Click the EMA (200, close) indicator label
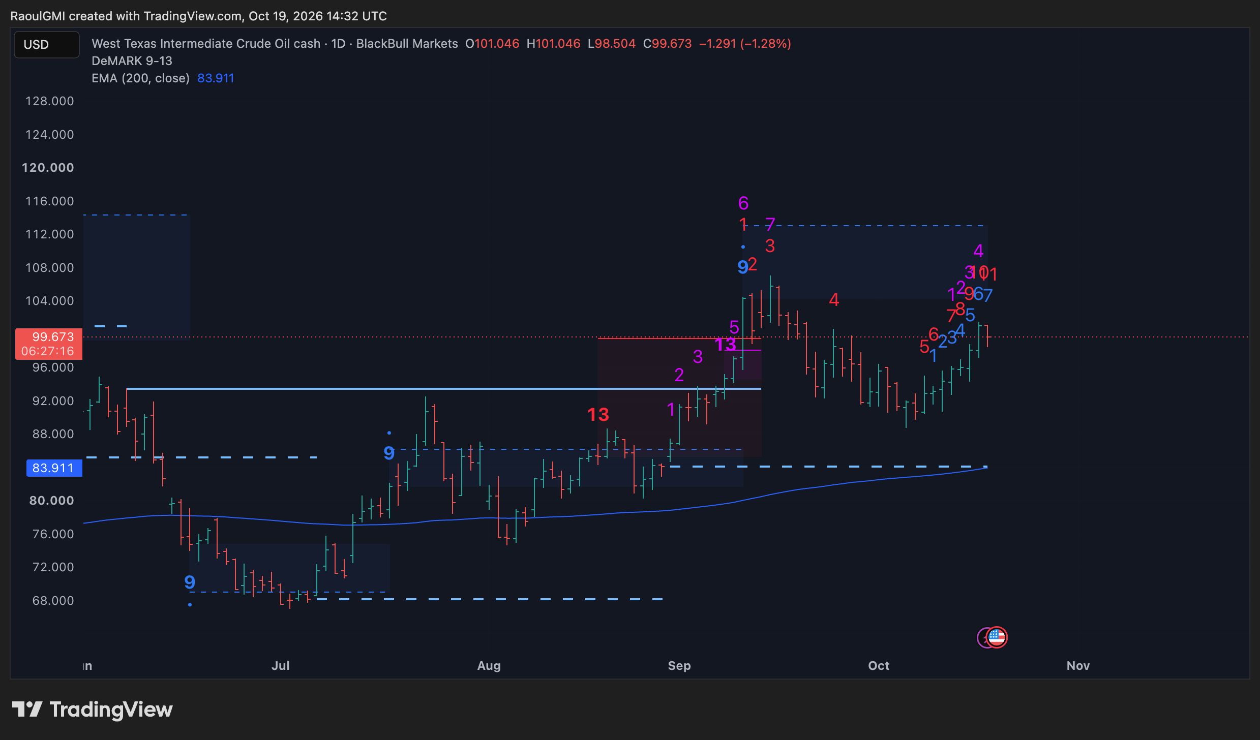The width and height of the screenshot is (1260, 740). pyautogui.click(x=140, y=78)
